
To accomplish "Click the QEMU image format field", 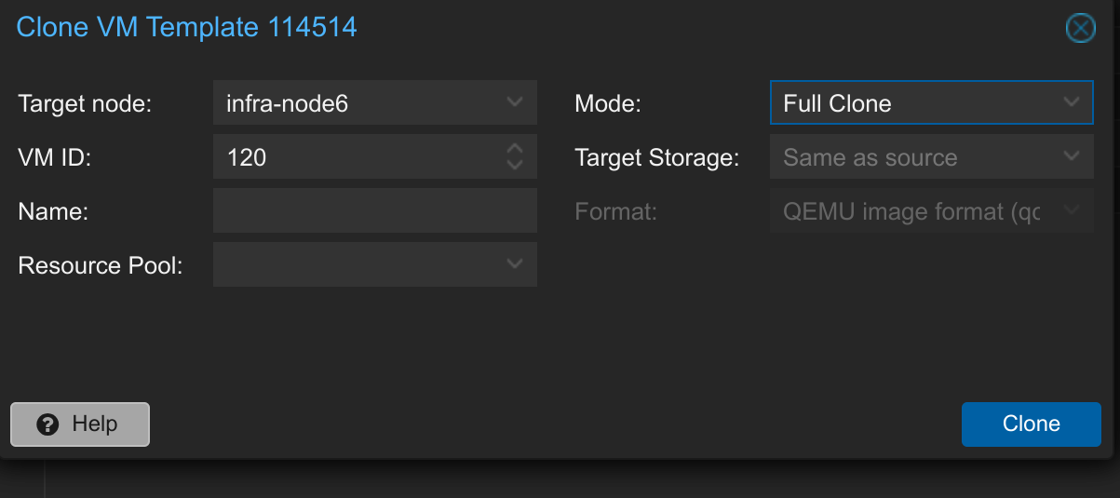I will pyautogui.click(x=912, y=211).
